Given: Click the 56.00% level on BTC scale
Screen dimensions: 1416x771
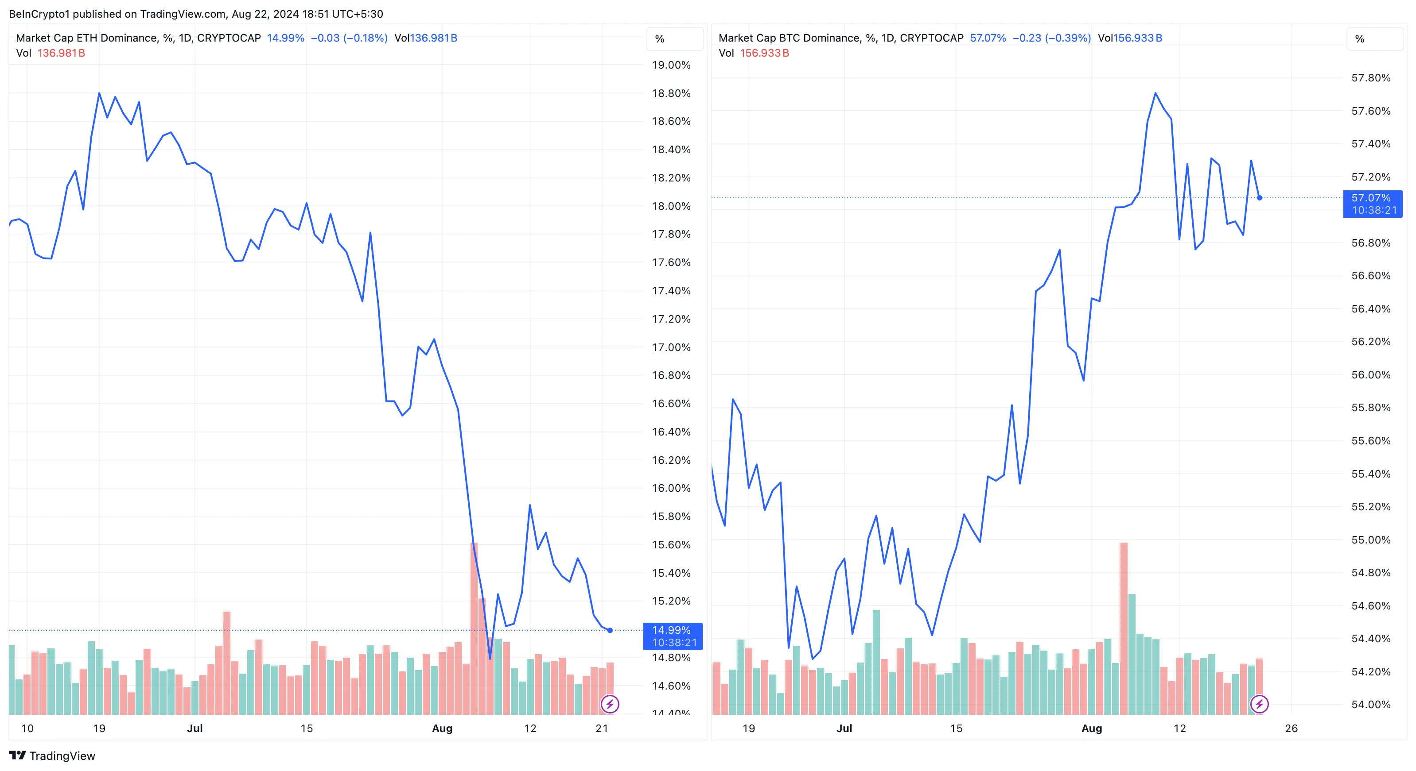Looking at the screenshot, I should pyautogui.click(x=1370, y=374).
